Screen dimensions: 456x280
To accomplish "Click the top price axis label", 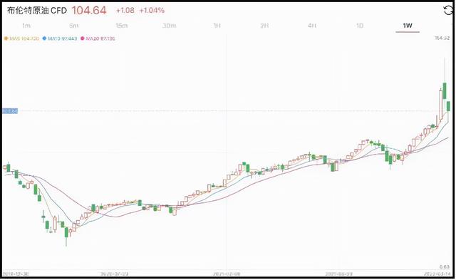I will click(442, 38).
